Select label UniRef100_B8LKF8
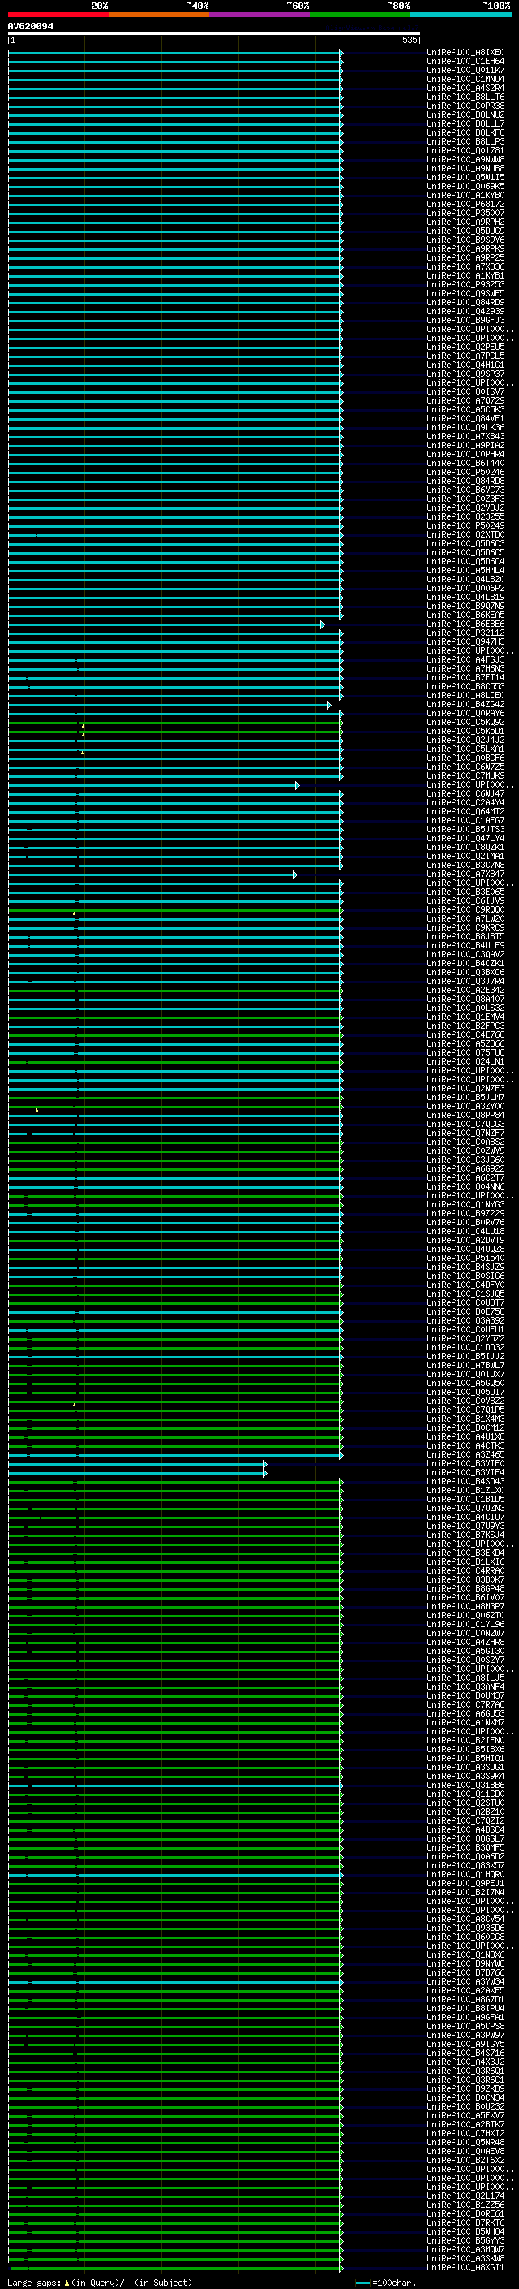 click(465, 132)
